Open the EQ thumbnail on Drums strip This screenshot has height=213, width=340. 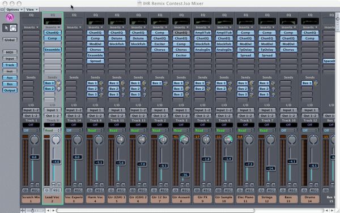tap(310, 21)
